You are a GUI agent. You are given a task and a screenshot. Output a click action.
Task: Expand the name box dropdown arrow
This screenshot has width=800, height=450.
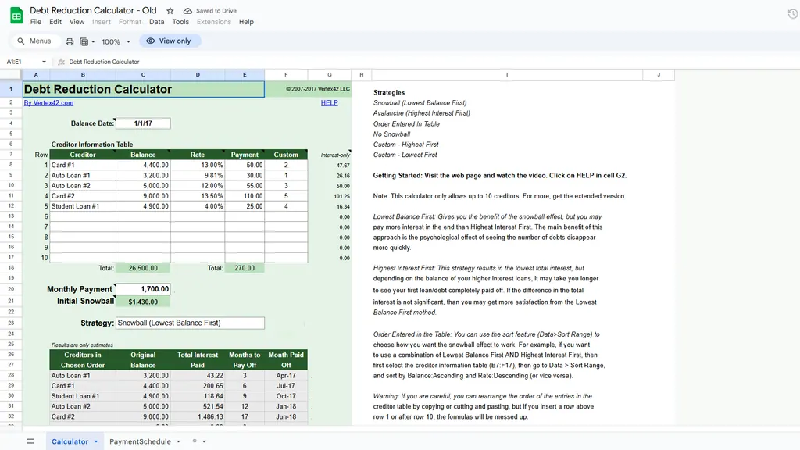pyautogui.click(x=44, y=62)
